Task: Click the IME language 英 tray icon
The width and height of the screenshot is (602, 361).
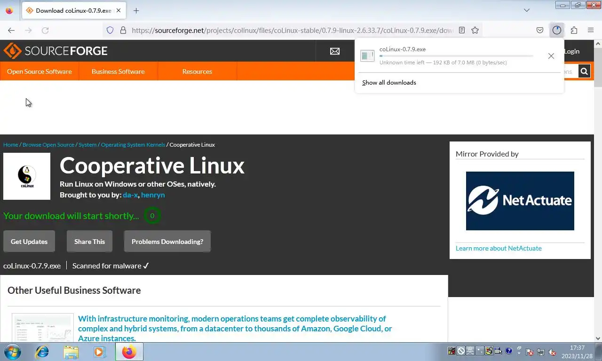Action: click(470, 351)
